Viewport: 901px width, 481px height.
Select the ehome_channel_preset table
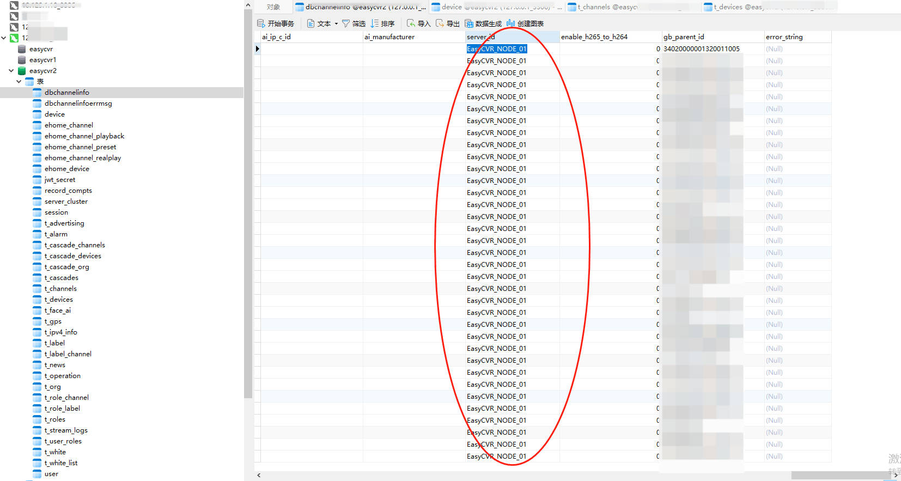coord(80,147)
